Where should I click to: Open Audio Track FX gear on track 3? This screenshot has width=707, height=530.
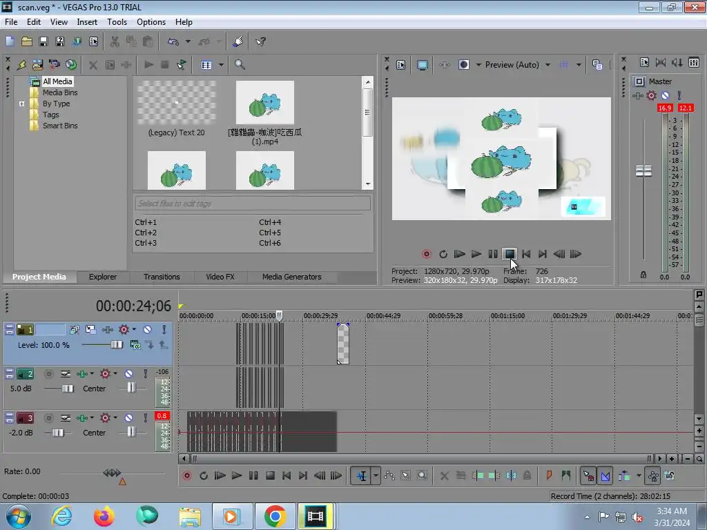pyautogui.click(x=105, y=418)
